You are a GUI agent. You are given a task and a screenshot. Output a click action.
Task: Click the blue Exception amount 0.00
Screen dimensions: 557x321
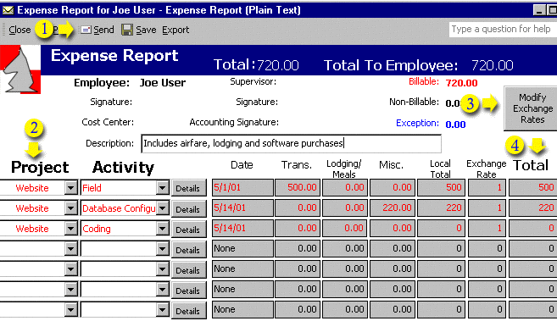coord(455,125)
